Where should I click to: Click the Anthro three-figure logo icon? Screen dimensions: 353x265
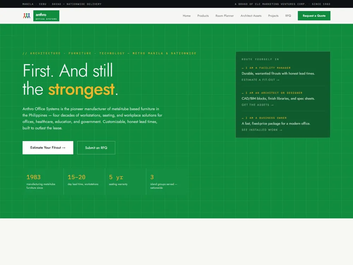(26, 16)
